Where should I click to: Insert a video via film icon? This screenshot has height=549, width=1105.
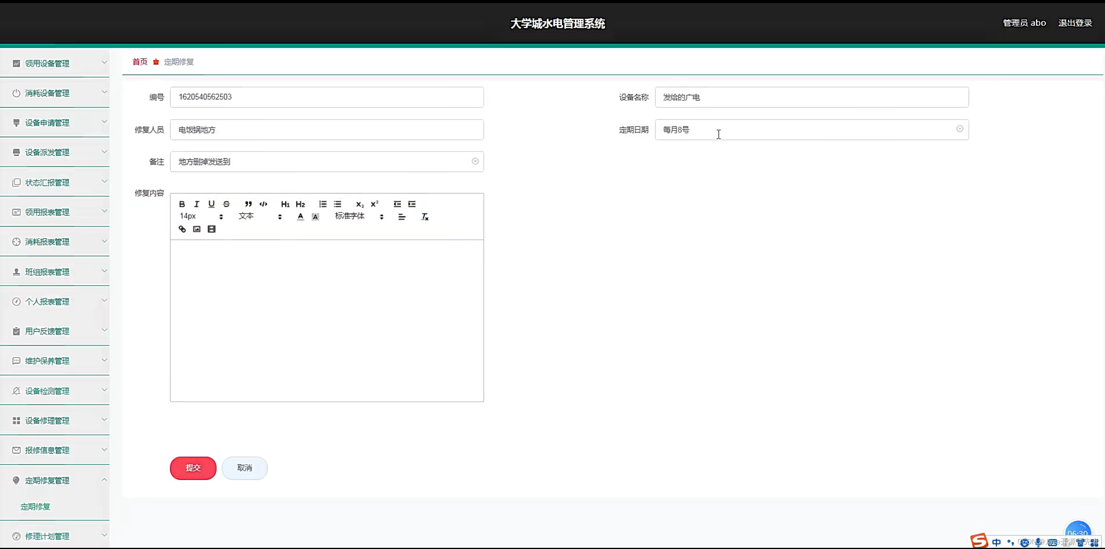tap(211, 229)
